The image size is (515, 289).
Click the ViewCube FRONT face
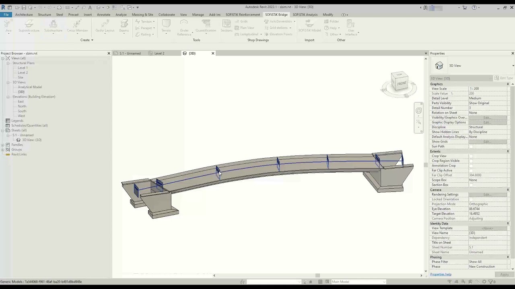tap(402, 83)
